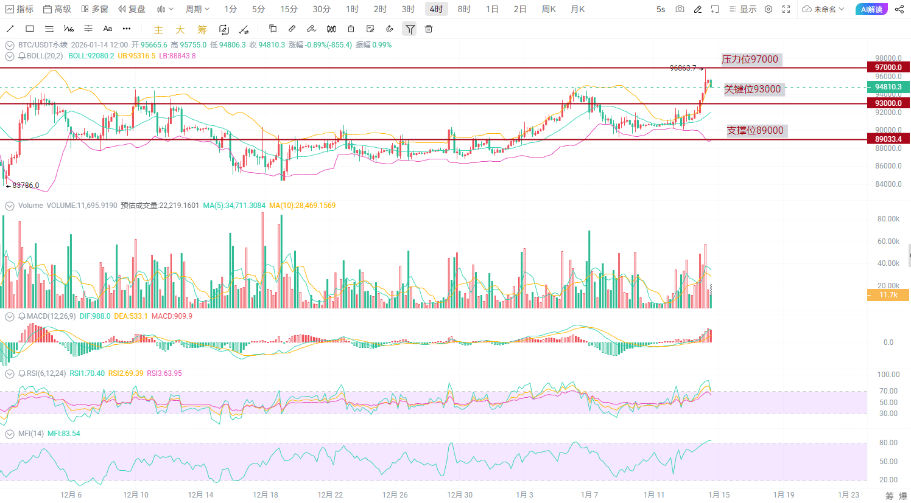Select the 8时 timeframe
This screenshot has width=911, height=503.
464,9
